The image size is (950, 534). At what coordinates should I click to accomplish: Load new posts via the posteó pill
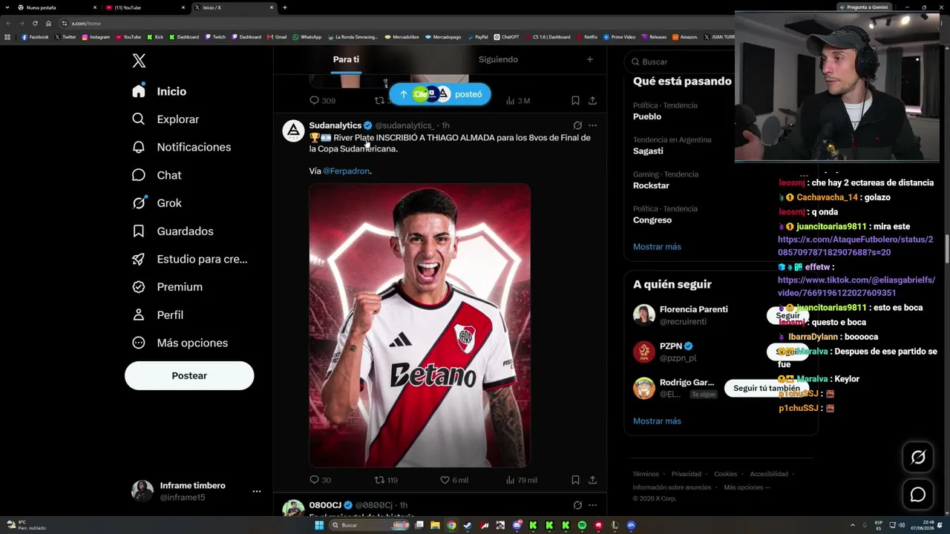pos(440,94)
